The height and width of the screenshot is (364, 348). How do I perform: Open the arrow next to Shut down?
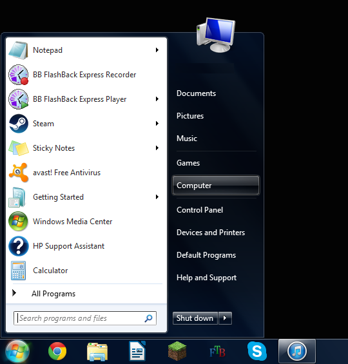pyautogui.click(x=225, y=318)
